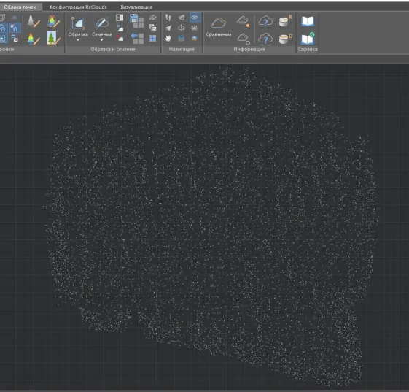Click the Сравнение cloud comparison icon
This screenshot has width=409, height=392.
click(219, 23)
